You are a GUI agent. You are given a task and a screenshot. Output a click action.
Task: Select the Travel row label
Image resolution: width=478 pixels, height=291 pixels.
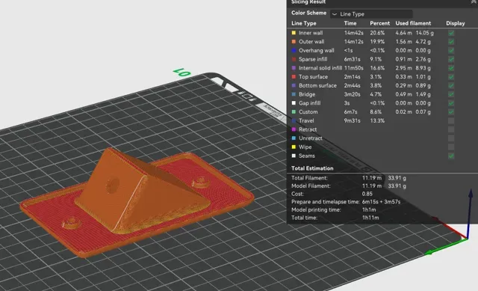(x=306, y=120)
